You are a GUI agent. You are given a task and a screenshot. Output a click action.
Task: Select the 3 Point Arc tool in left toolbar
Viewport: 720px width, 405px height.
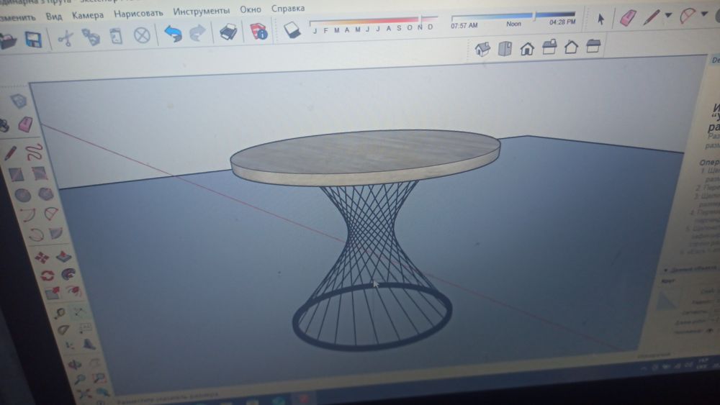35,235
